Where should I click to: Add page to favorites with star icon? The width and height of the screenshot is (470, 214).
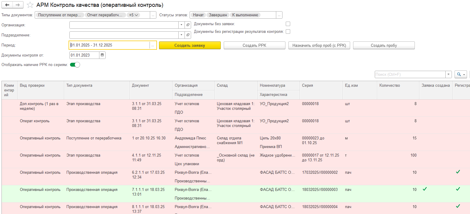coord(30,5)
